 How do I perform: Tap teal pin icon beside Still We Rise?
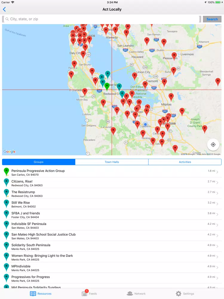pyautogui.click(x=7, y=204)
